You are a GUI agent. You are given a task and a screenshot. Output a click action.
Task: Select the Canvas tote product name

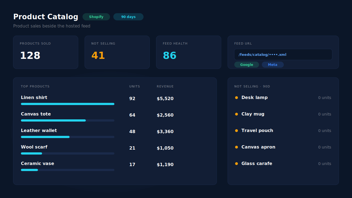36,114
